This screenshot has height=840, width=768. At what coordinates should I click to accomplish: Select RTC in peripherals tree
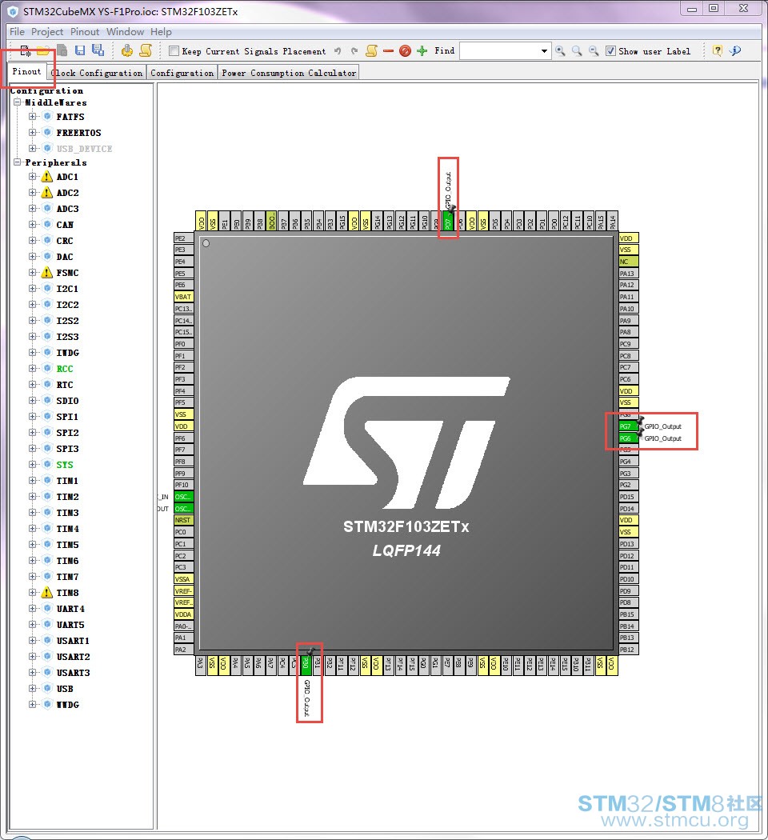(65, 385)
